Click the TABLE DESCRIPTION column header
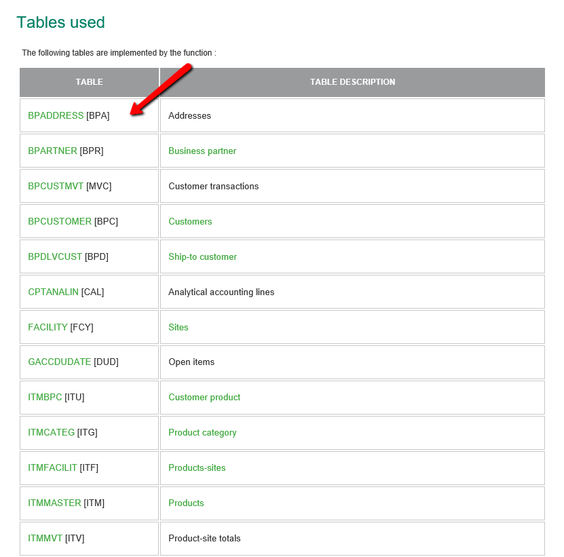This screenshot has height=557, width=564. (x=352, y=82)
